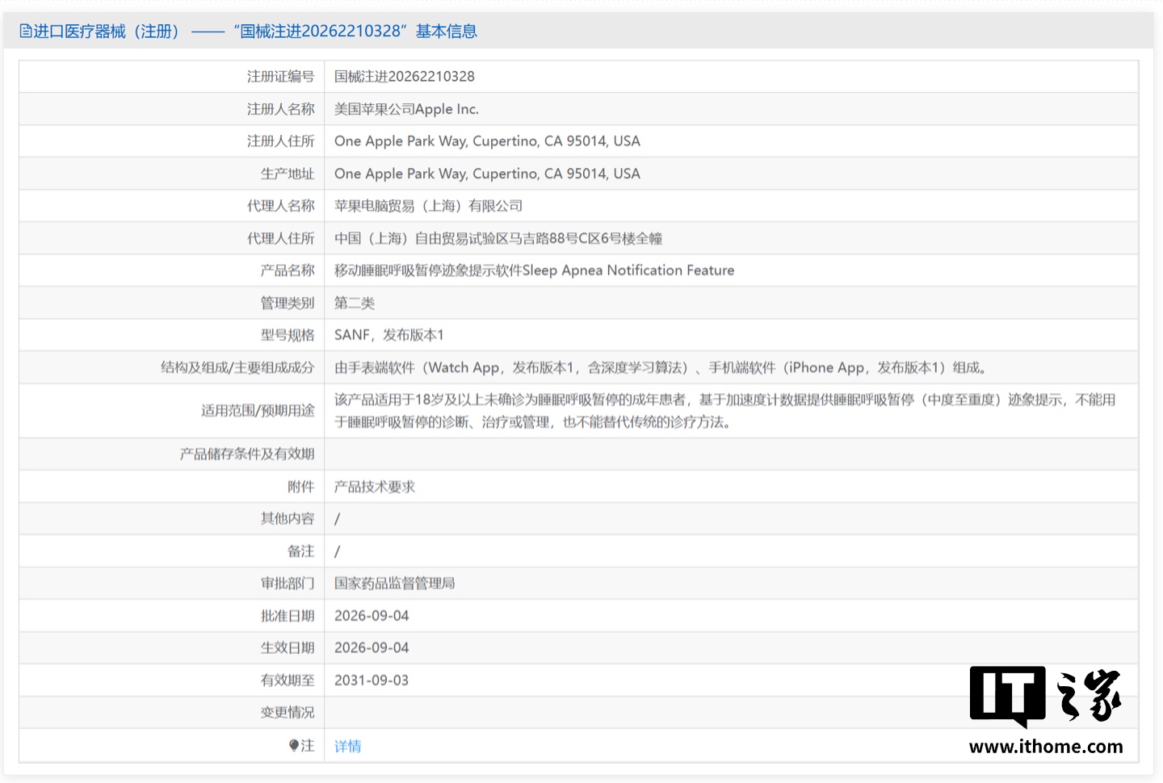
Task: Click the intended use paragraph text
Action: pos(724,411)
